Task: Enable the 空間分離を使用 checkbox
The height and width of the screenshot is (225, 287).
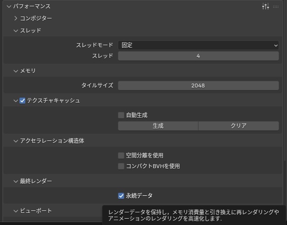Action: click(121, 156)
